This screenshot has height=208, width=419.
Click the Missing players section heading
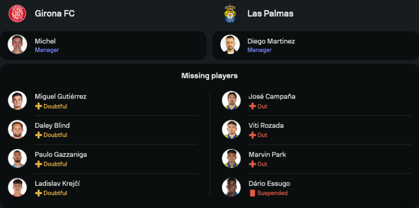coord(209,76)
